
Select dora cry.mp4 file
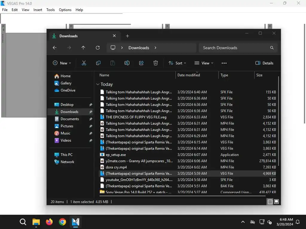[x=188, y=167]
